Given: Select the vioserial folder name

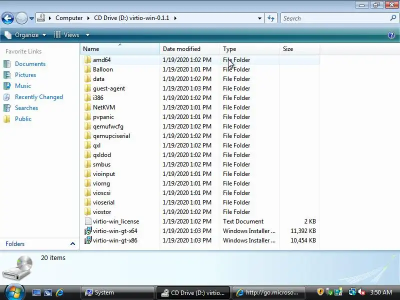Looking at the screenshot, I should point(103,202).
